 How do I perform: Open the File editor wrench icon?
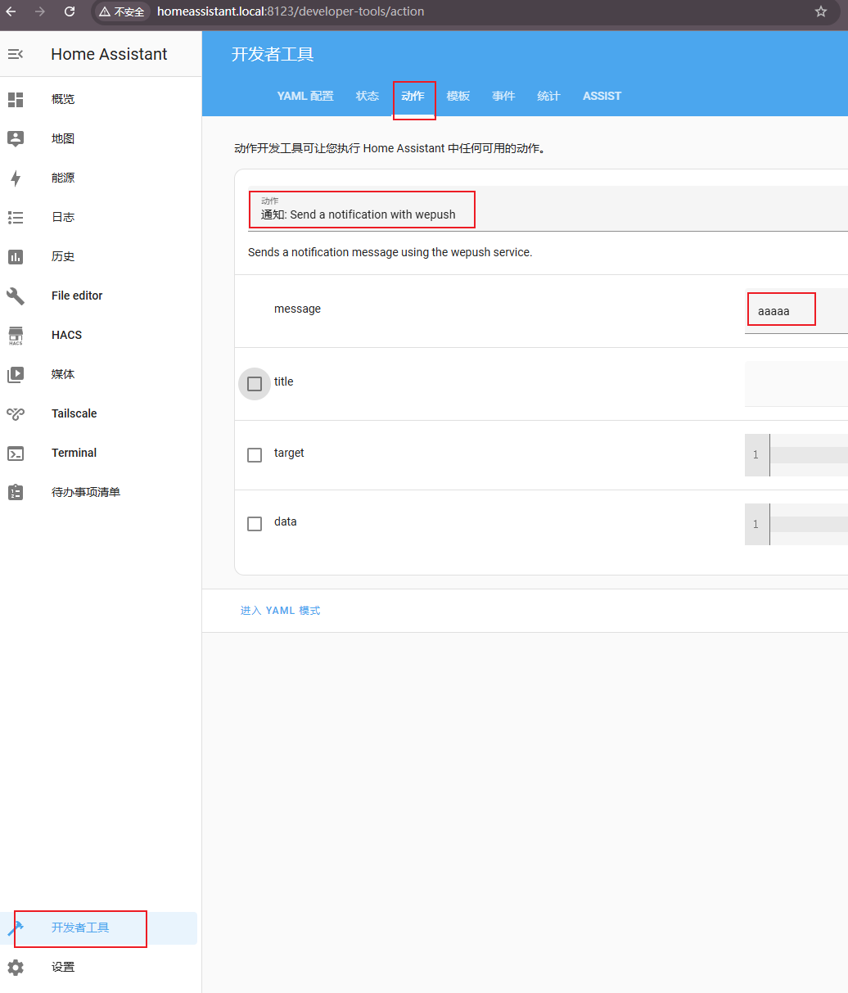16,296
